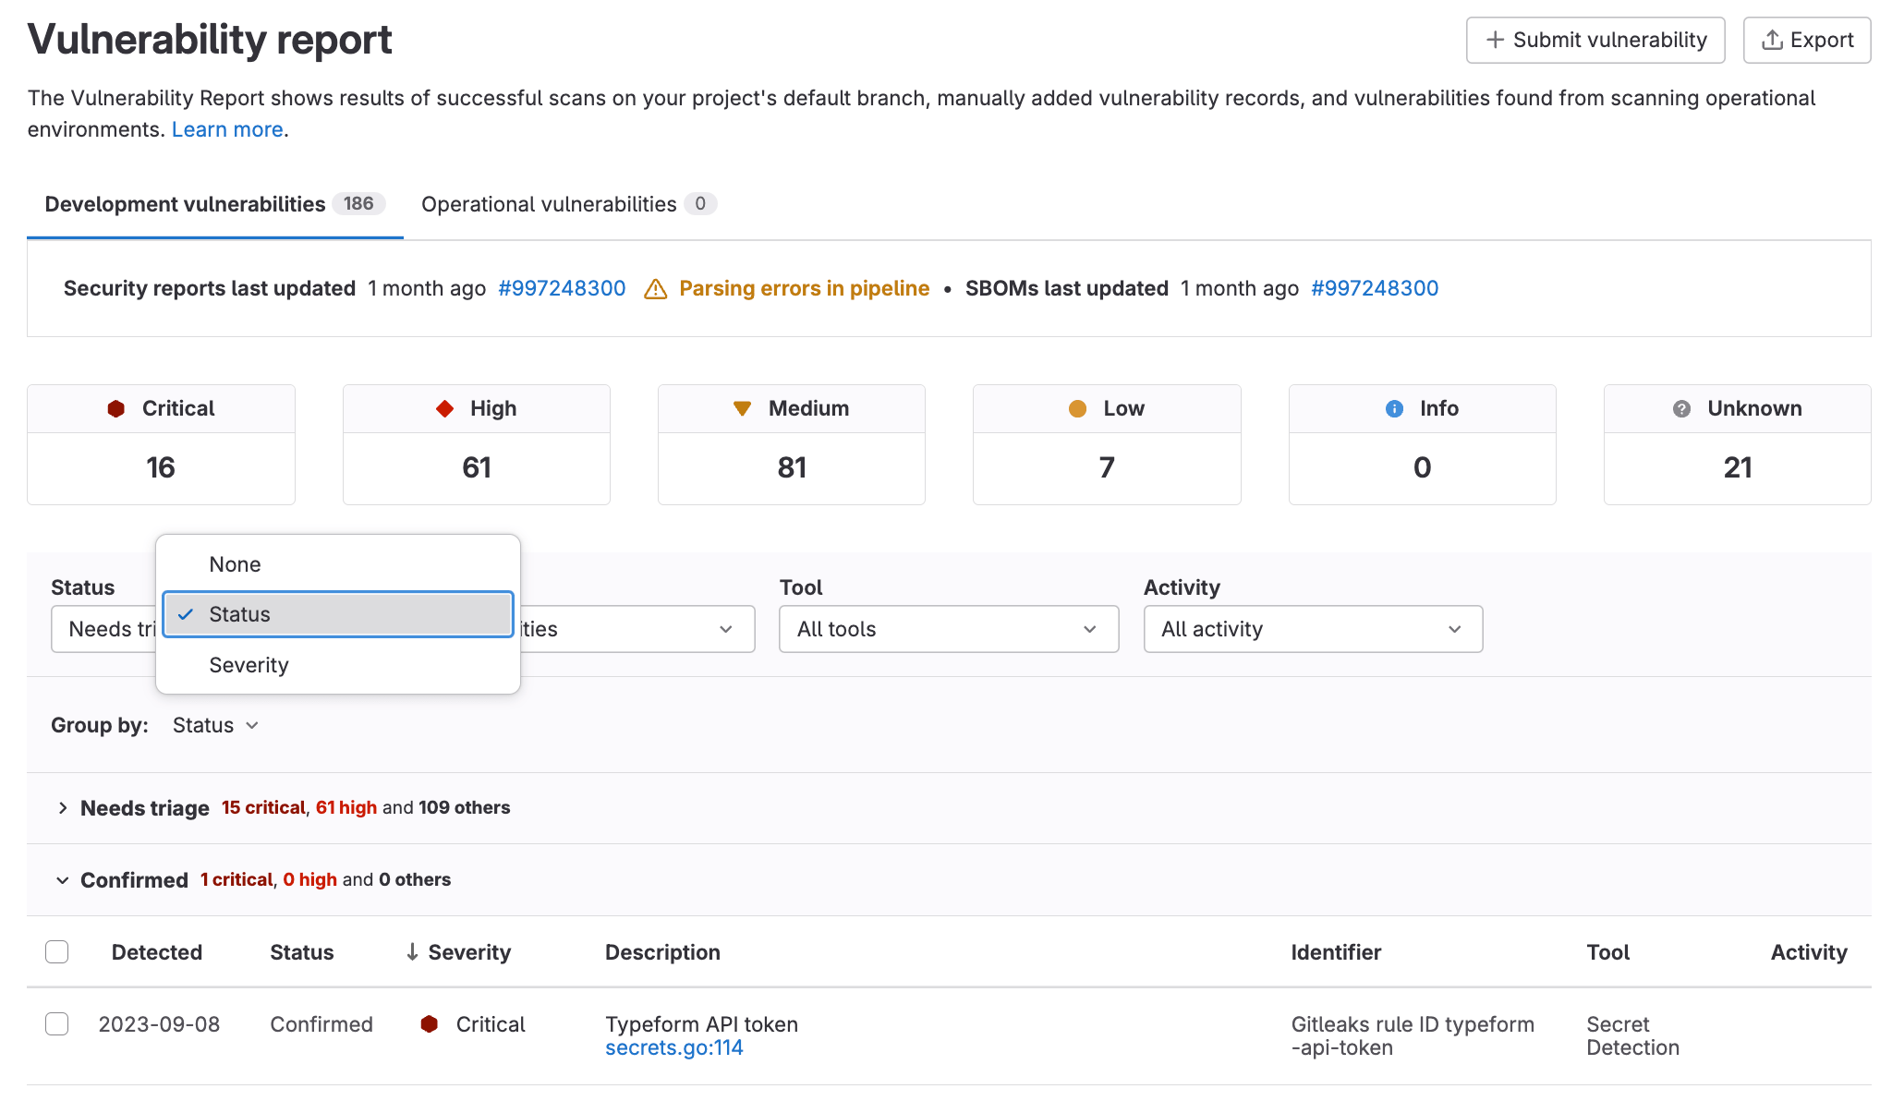Click the Critical severity hexagon icon
This screenshot has height=1113, width=1892.
pyautogui.click(x=116, y=407)
